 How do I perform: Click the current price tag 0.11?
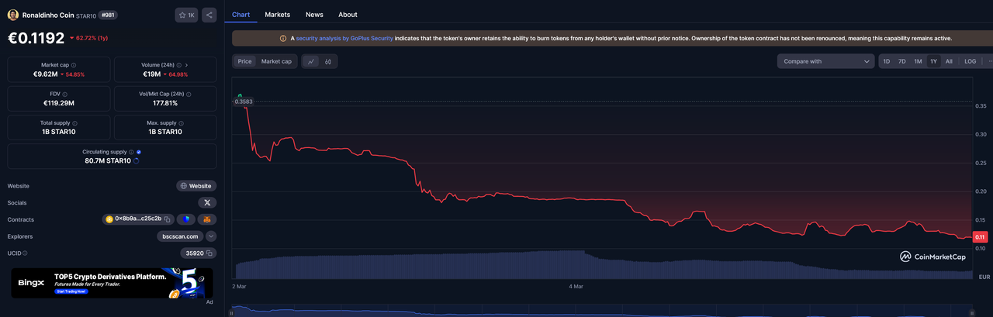tap(980, 237)
